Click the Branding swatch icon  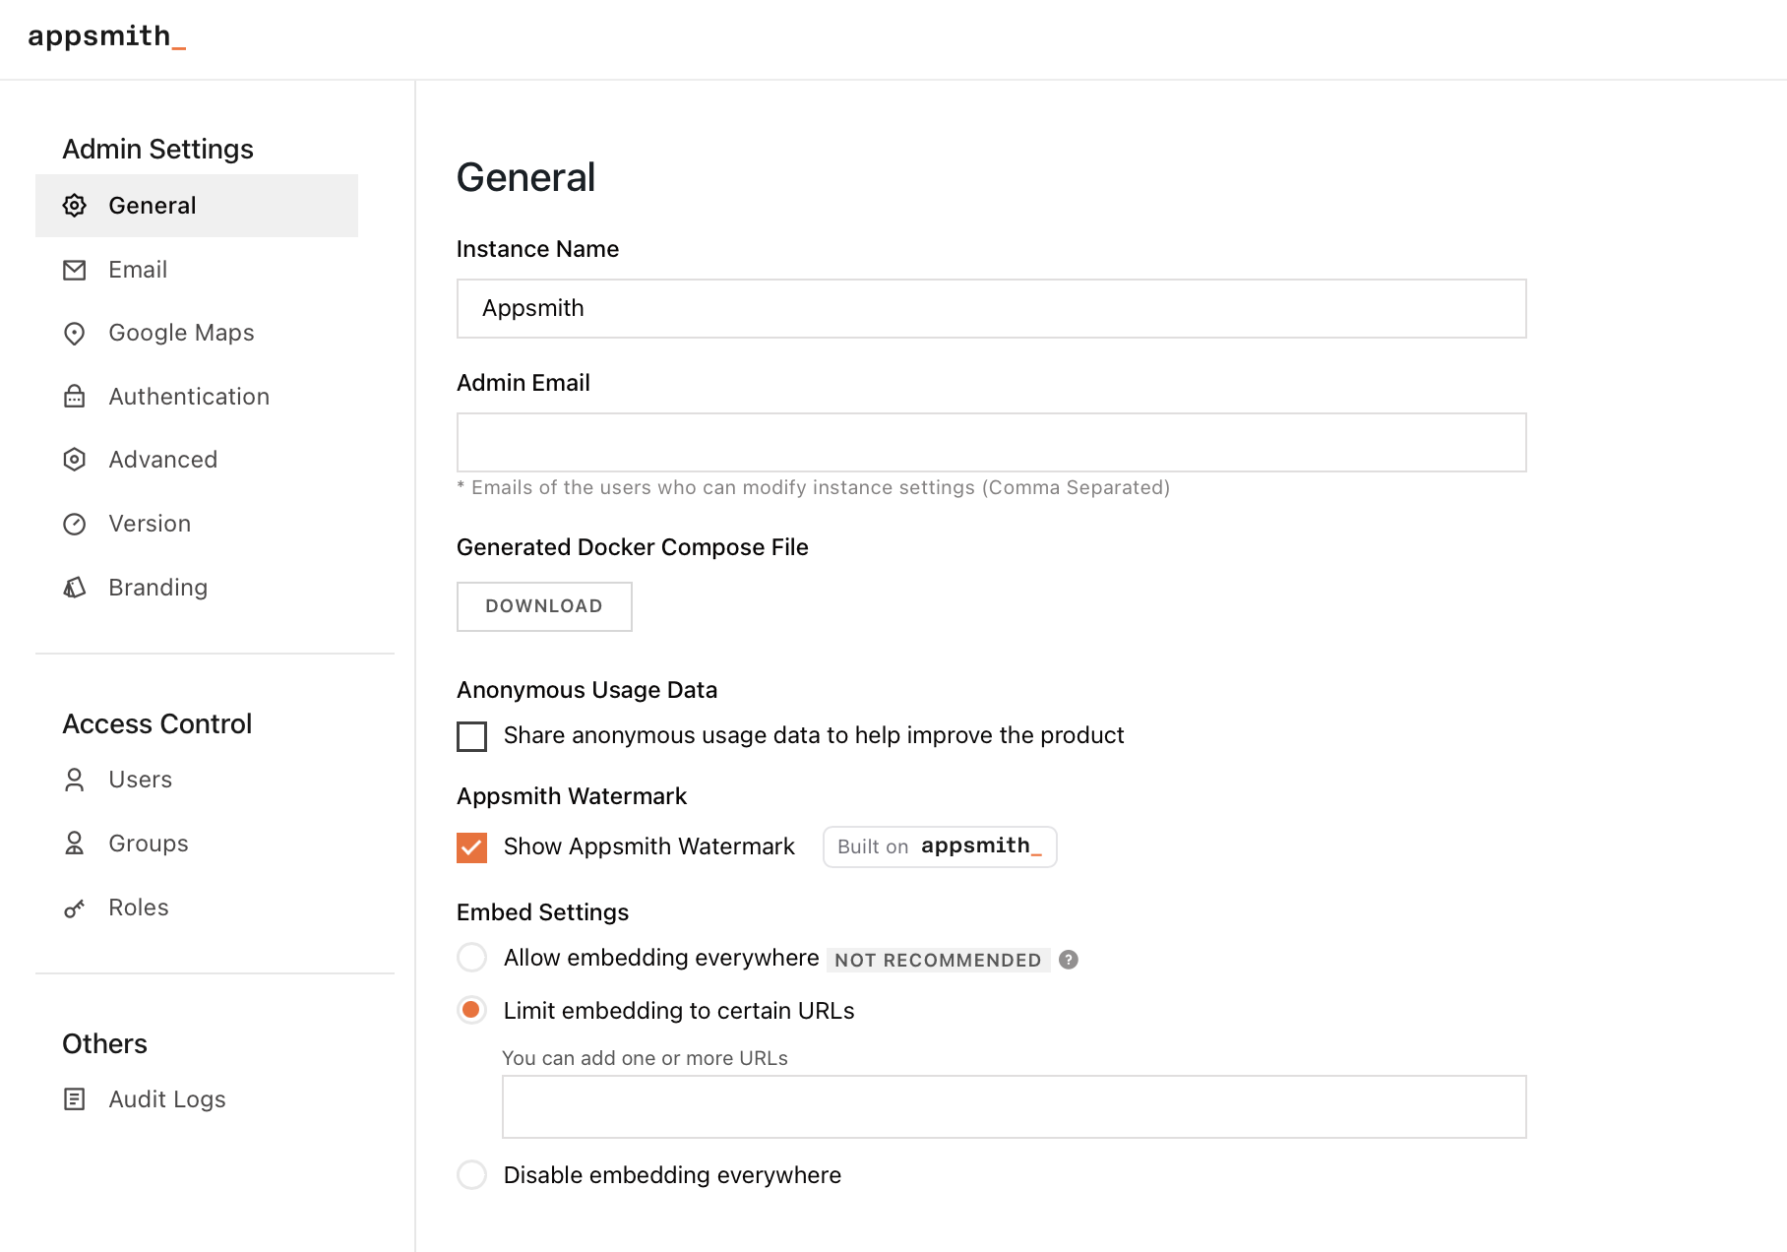[75, 588]
